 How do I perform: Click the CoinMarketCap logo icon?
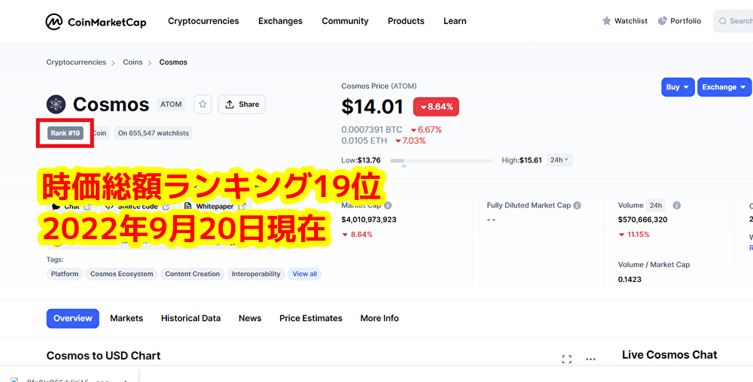55,22
